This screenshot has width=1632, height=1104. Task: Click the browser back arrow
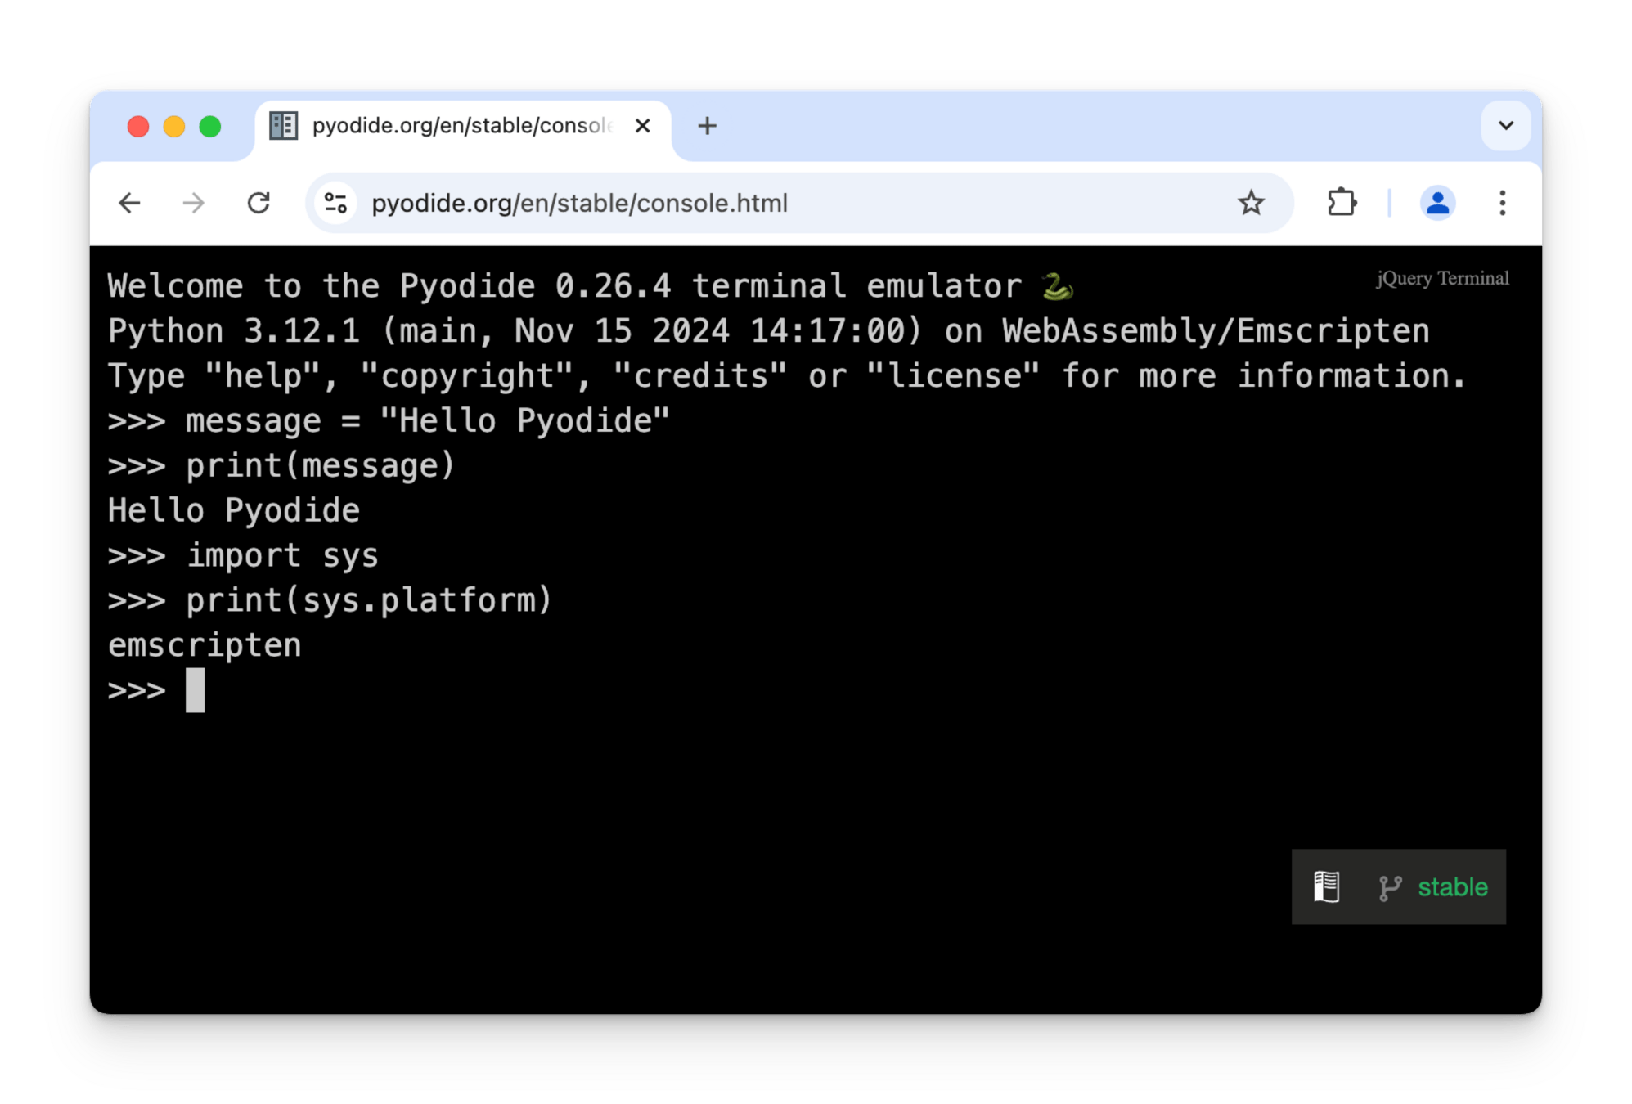(x=130, y=203)
